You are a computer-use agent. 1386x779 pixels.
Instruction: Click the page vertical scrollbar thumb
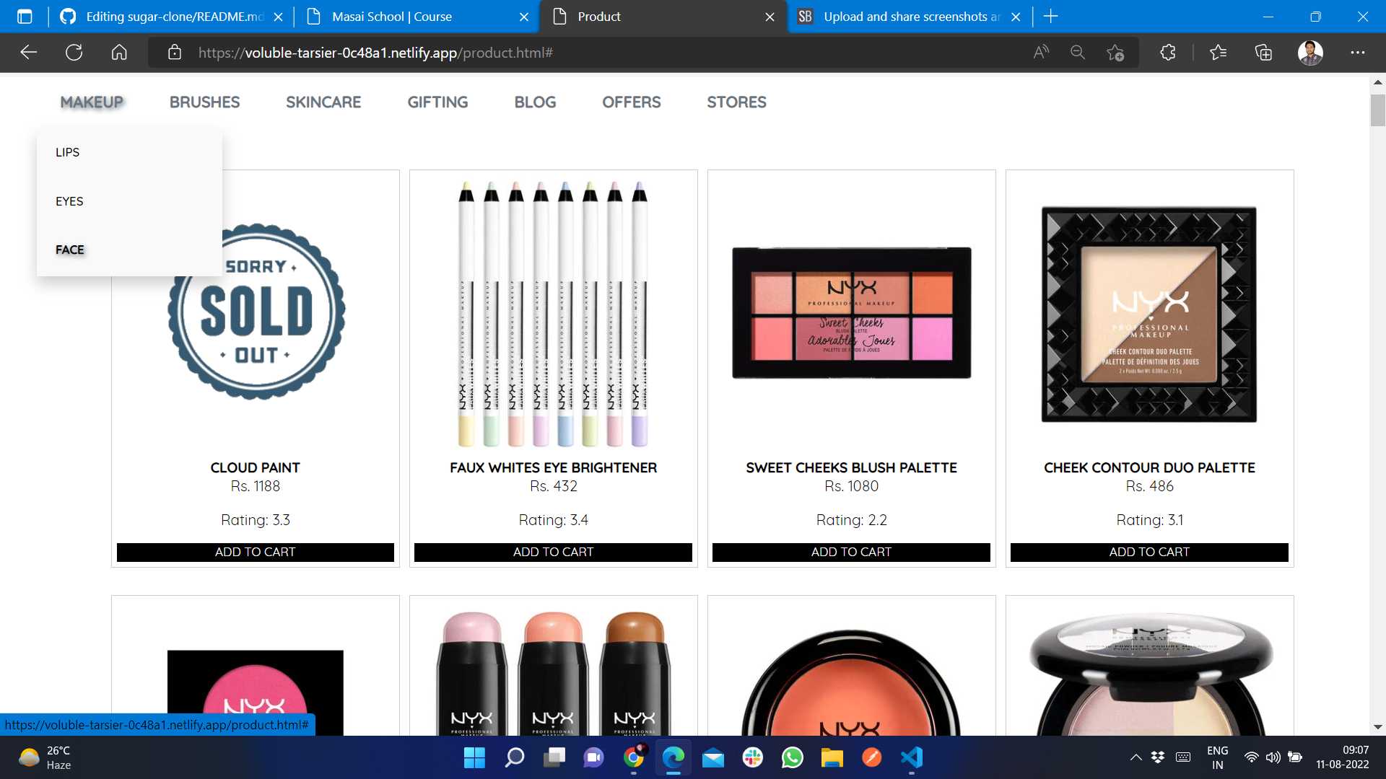[x=1377, y=110]
